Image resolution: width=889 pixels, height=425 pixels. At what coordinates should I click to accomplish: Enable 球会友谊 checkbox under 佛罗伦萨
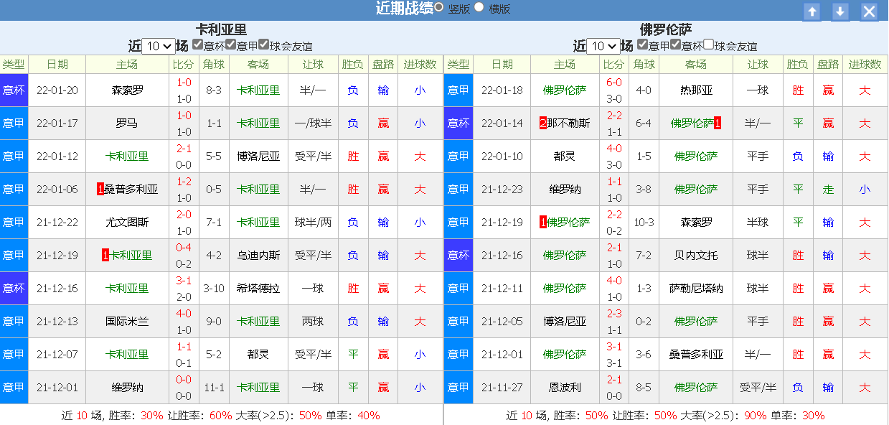[x=709, y=45]
